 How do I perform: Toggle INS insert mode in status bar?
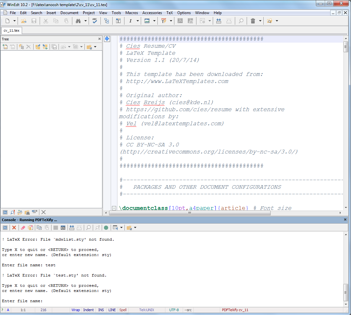pyautogui.click(x=101, y=310)
